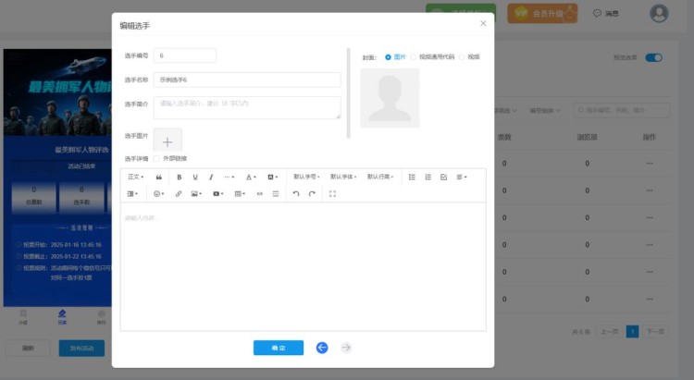The image size is (694, 380).
Task: Click the 确定 confirm button
Action: click(x=278, y=348)
